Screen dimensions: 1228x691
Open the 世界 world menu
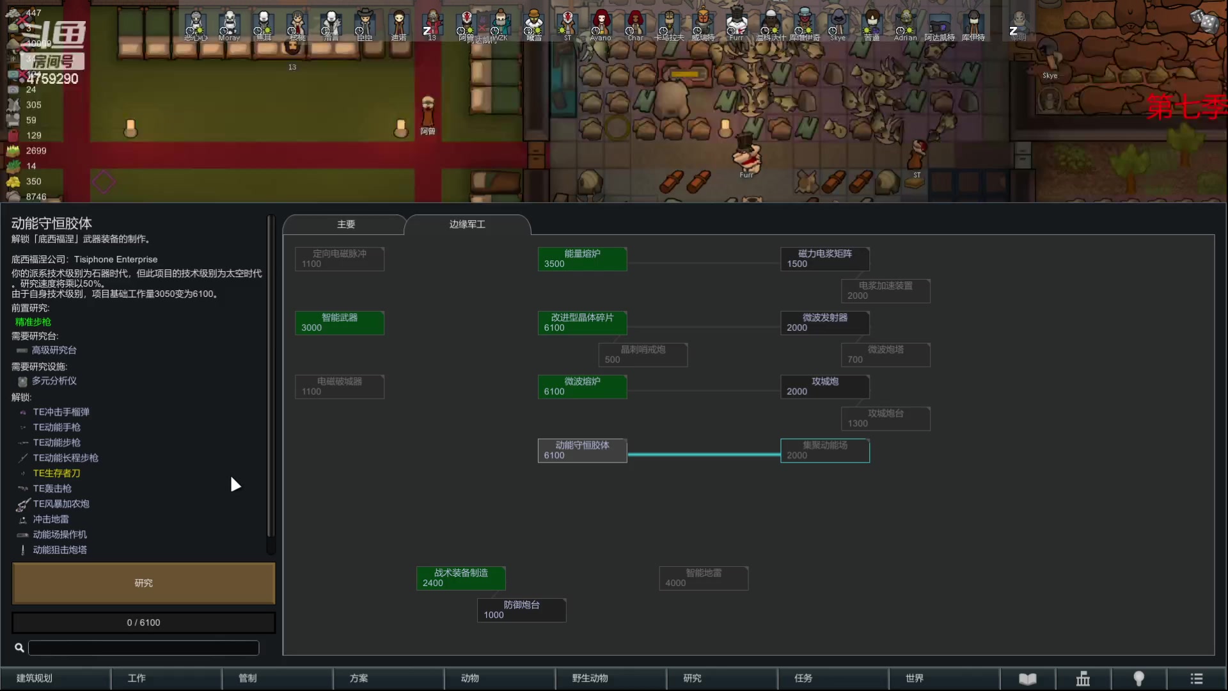945,678
